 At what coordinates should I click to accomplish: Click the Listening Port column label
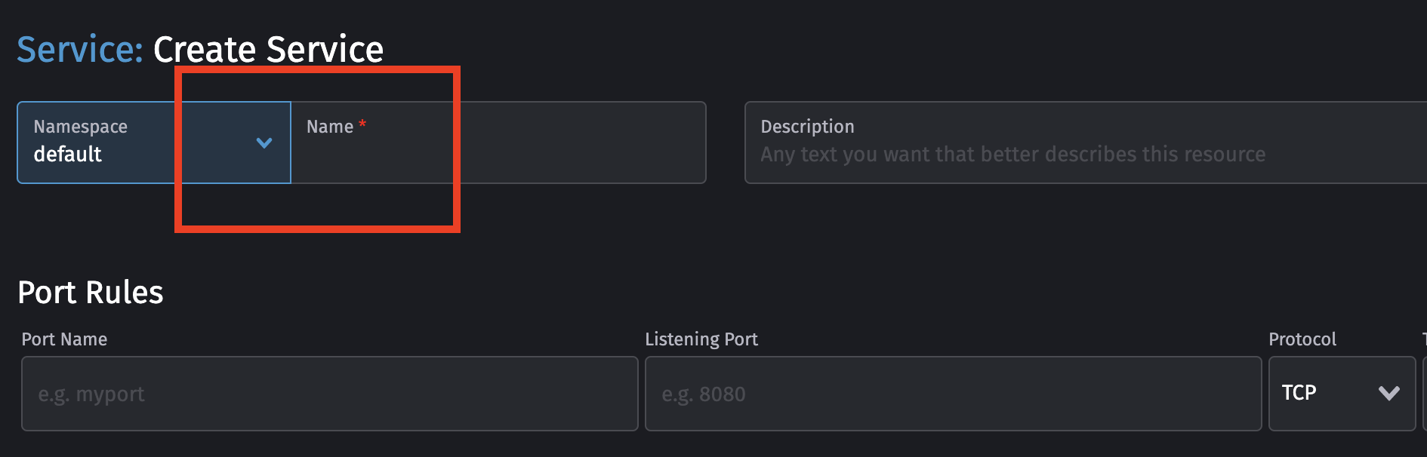pyautogui.click(x=701, y=339)
